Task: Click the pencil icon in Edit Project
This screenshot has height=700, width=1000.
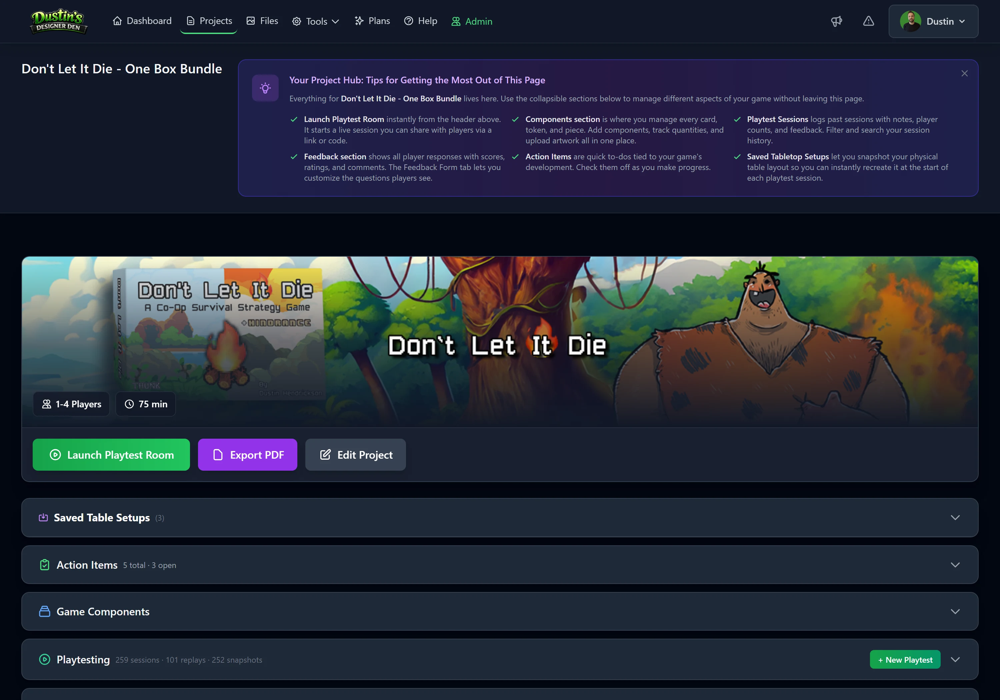Action: 325,454
